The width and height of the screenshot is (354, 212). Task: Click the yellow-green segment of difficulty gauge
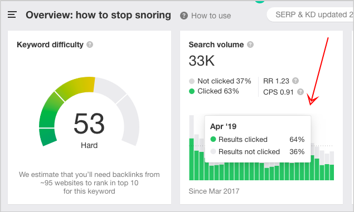pos(76,88)
